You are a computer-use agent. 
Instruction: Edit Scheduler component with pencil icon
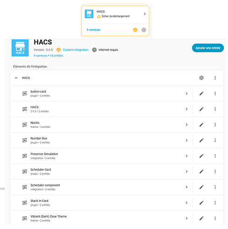click(201, 187)
